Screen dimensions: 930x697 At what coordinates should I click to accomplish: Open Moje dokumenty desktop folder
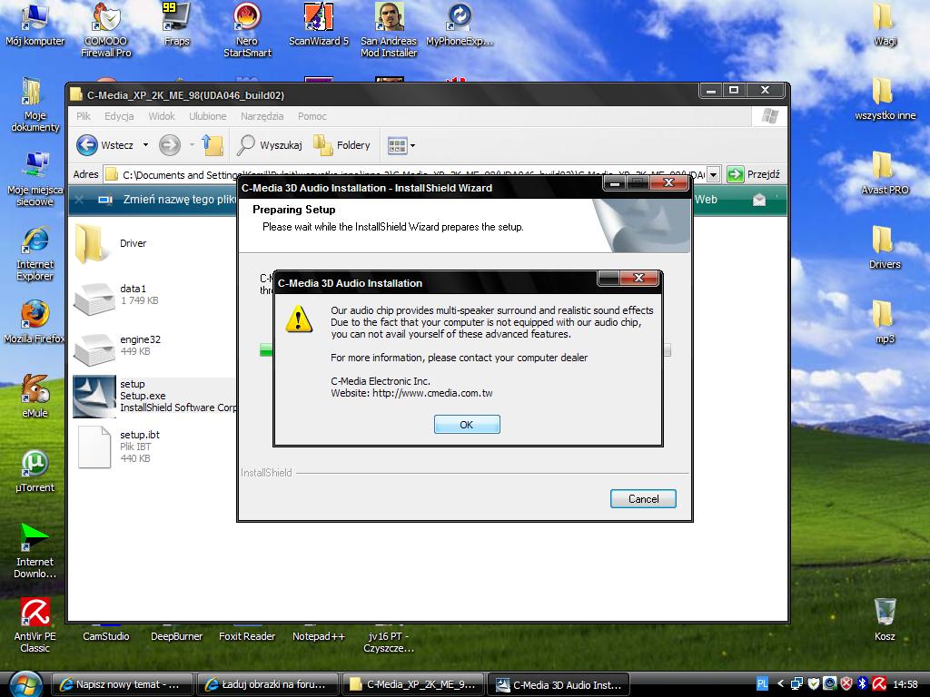click(x=35, y=104)
